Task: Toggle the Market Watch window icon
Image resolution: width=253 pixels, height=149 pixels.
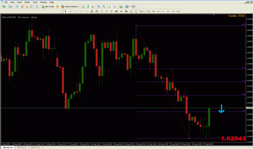Action: point(17,6)
